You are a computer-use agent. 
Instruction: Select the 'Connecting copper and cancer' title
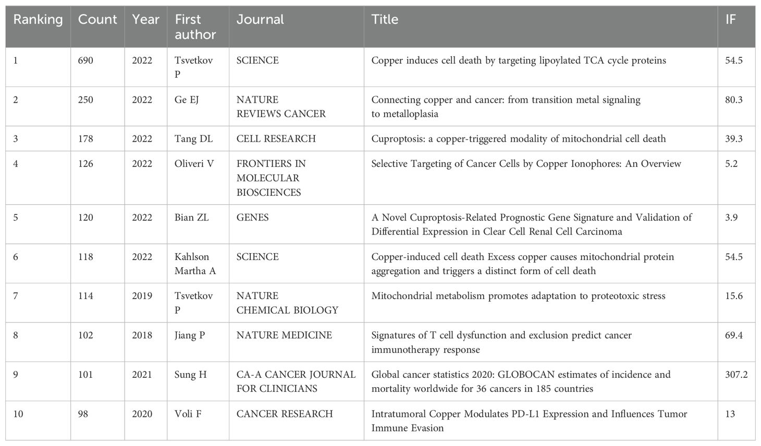[506, 106]
